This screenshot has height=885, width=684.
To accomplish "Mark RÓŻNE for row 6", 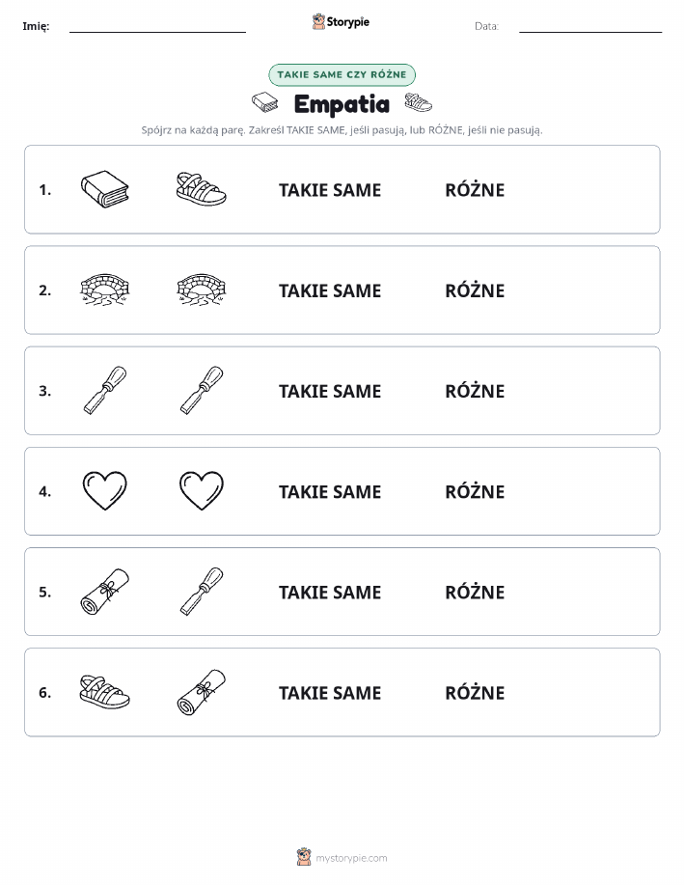I will [x=475, y=692].
